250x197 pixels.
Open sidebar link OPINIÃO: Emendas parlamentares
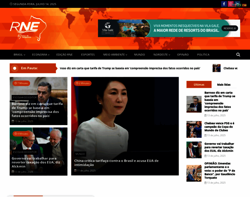[x=220, y=171]
